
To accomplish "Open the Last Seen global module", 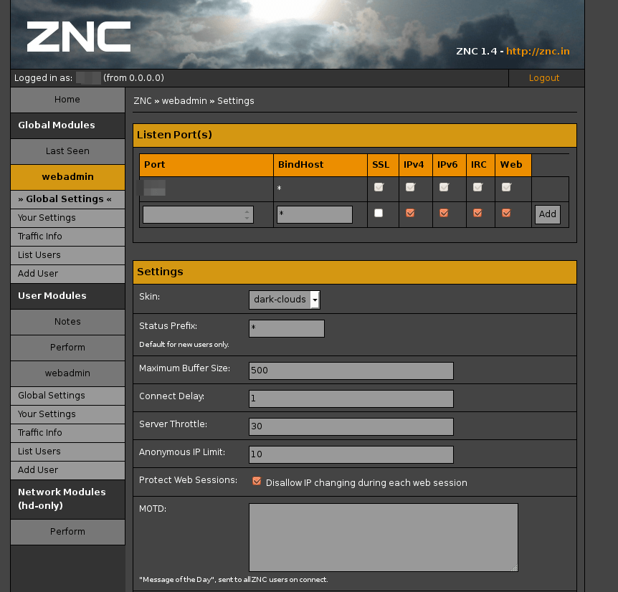I will [x=67, y=151].
